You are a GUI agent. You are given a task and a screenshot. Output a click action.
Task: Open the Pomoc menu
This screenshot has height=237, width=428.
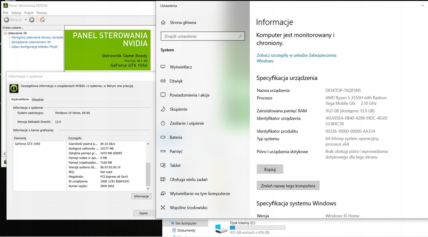tap(42, 13)
